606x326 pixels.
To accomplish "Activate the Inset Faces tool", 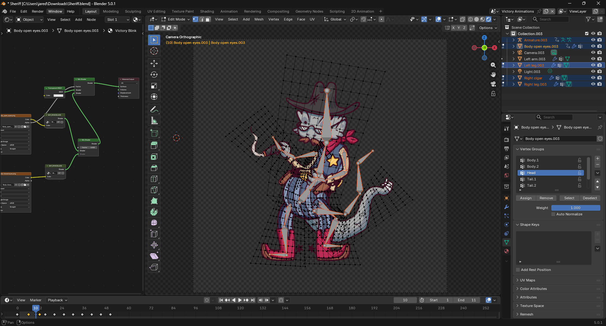I will [x=154, y=157].
